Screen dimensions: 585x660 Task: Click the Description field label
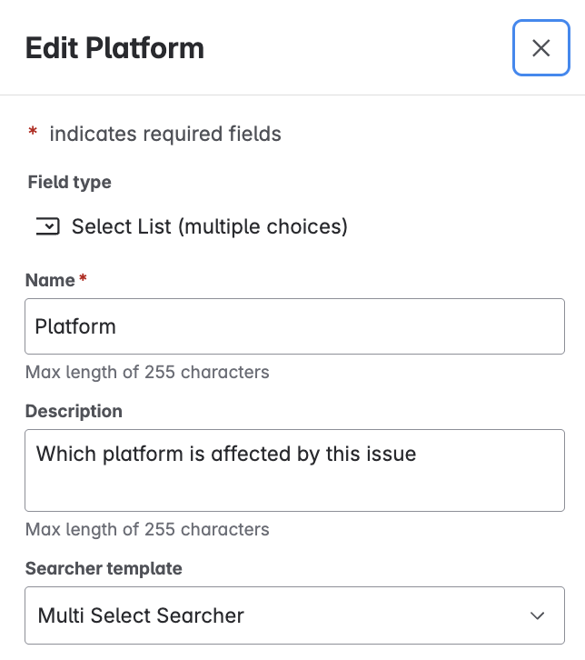(74, 411)
